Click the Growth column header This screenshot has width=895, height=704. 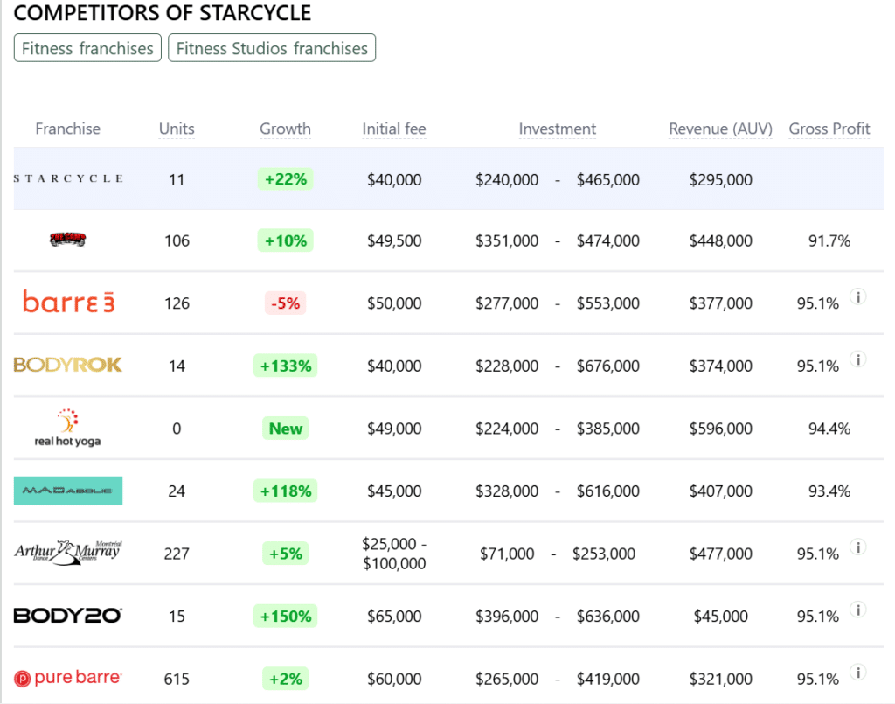pyautogui.click(x=286, y=129)
